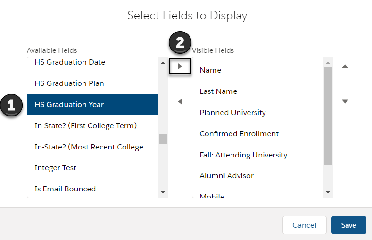
Task: Click Visible Fields scrollbar down arrow
Action: click(328, 192)
